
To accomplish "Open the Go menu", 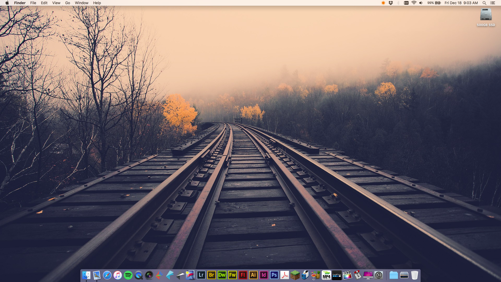I will (x=68, y=3).
